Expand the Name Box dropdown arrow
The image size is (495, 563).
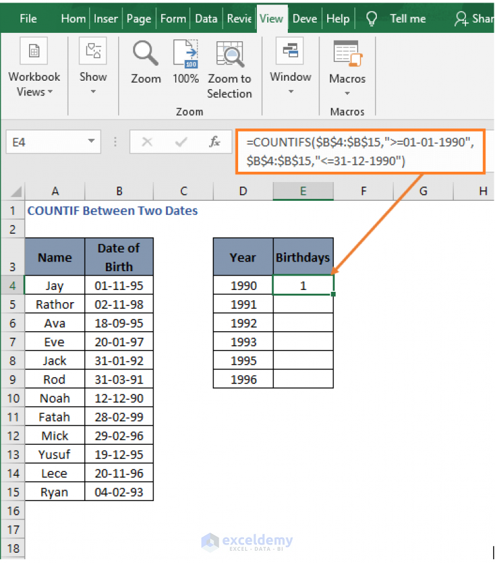(x=92, y=141)
